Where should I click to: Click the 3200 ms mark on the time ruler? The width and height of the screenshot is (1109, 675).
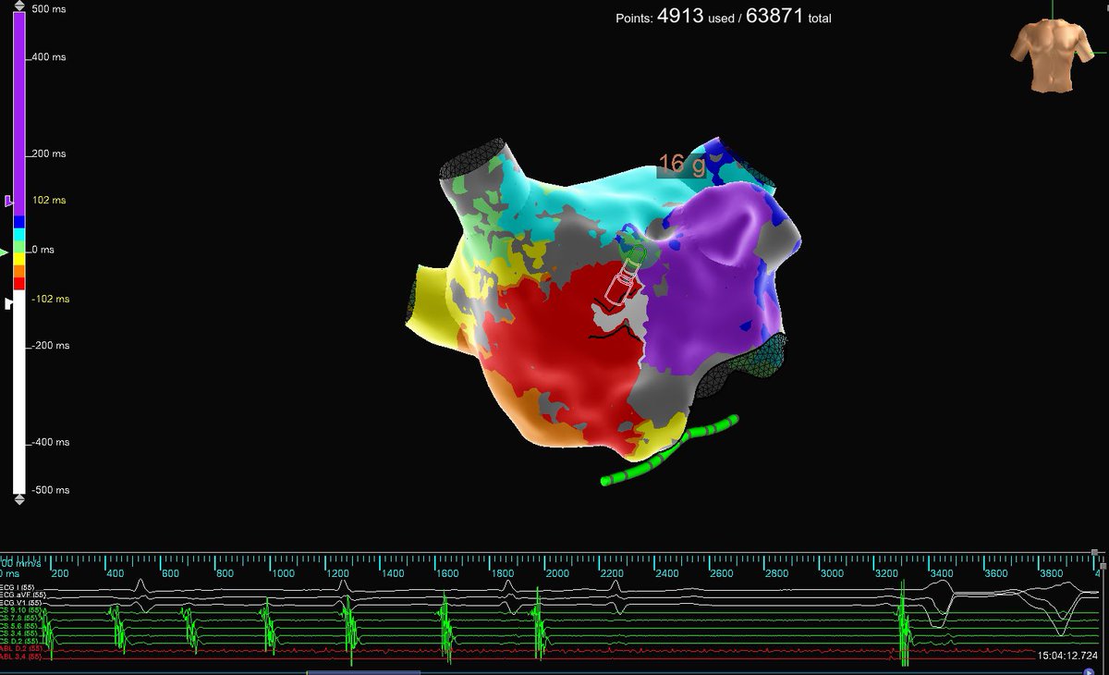tap(889, 573)
